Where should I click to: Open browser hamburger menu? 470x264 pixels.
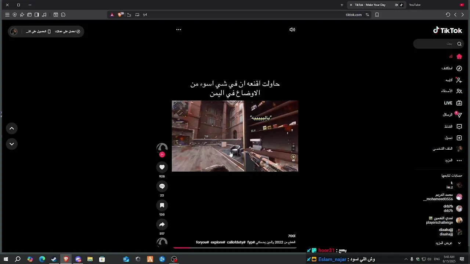pyautogui.click(x=7, y=15)
